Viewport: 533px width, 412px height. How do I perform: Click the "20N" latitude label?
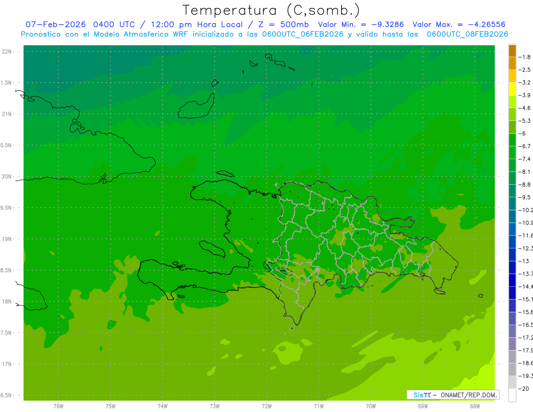[8, 177]
